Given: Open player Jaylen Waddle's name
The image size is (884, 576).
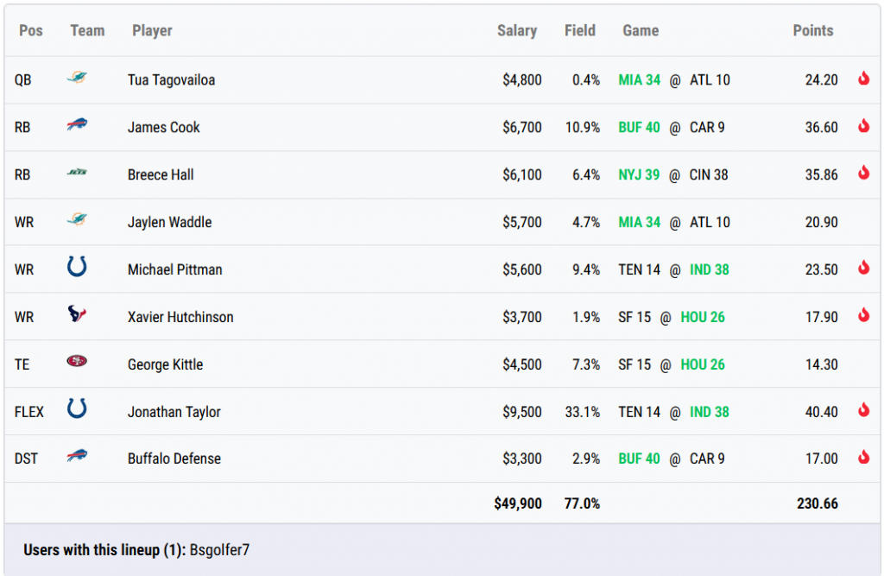Looking at the screenshot, I should (169, 222).
